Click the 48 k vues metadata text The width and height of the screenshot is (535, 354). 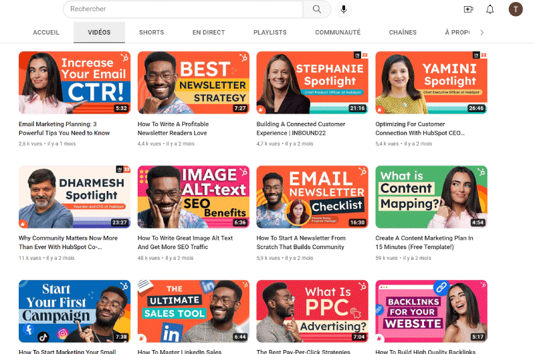click(148, 258)
